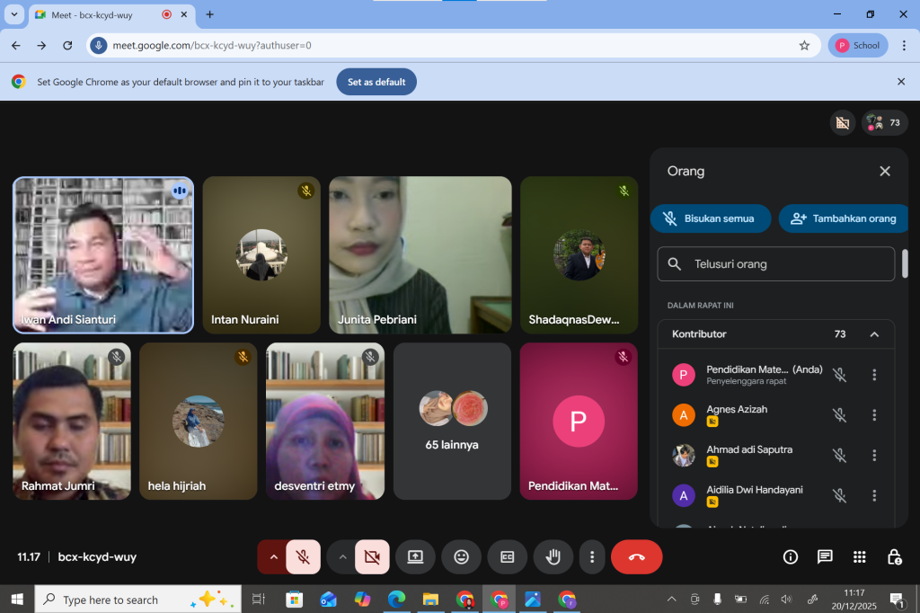Open more options menu for Agnes Azizah
Screen dimensions: 920x613
coord(874,415)
